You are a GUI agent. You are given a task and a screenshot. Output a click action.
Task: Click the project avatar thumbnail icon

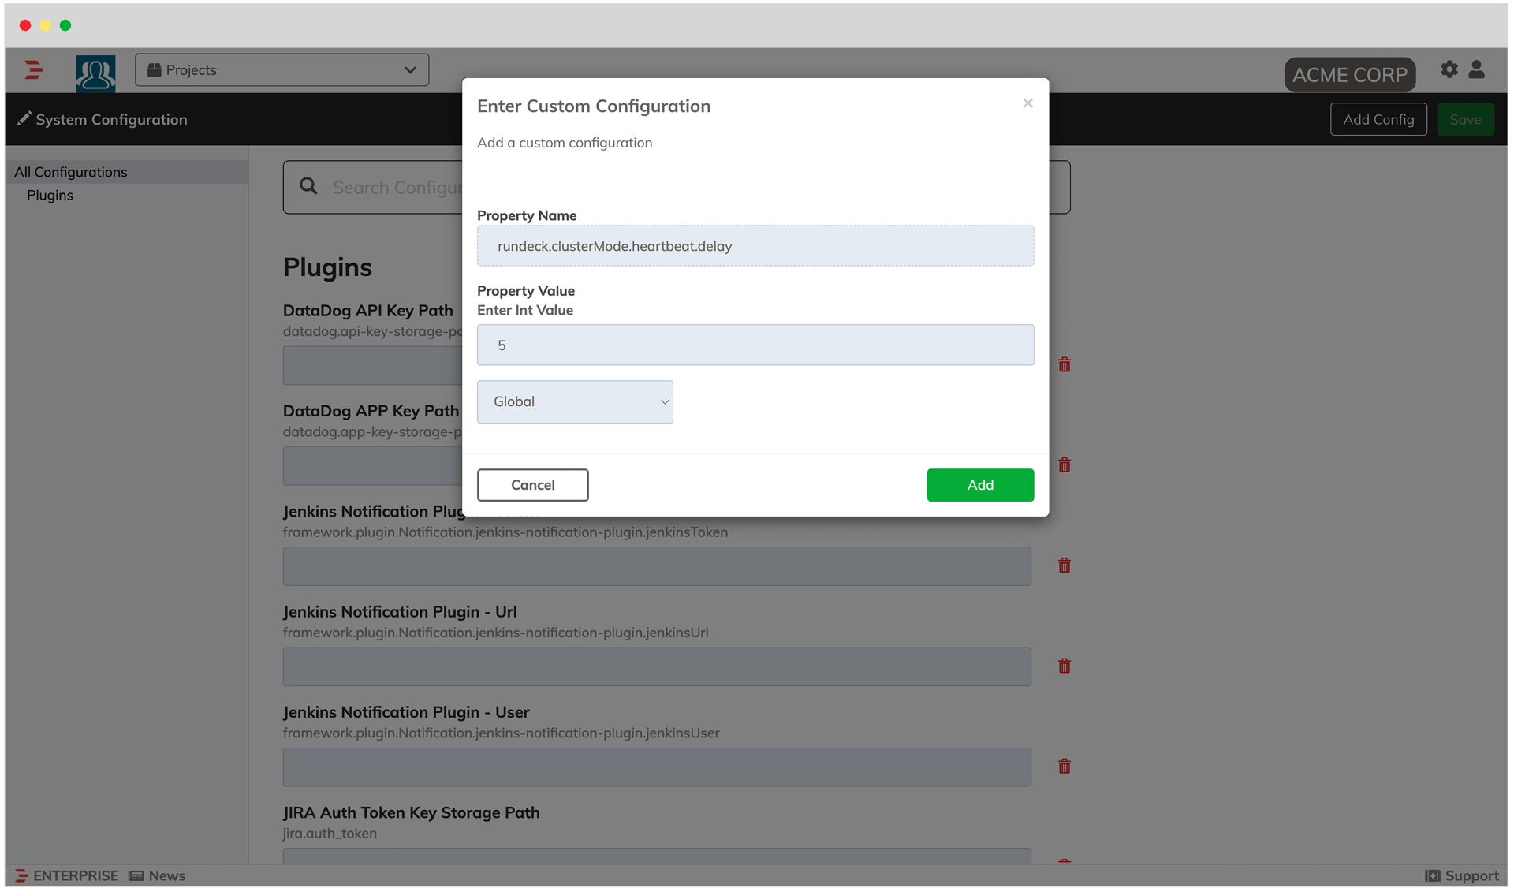tap(95, 73)
